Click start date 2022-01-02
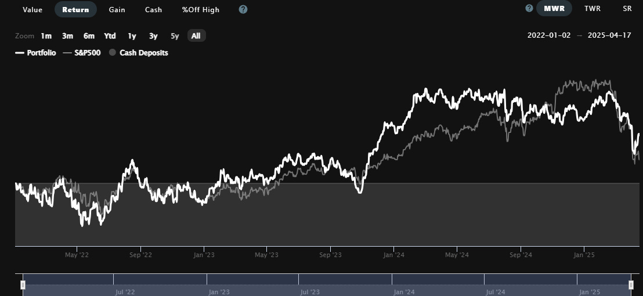This screenshot has height=296, width=643. tap(548, 35)
